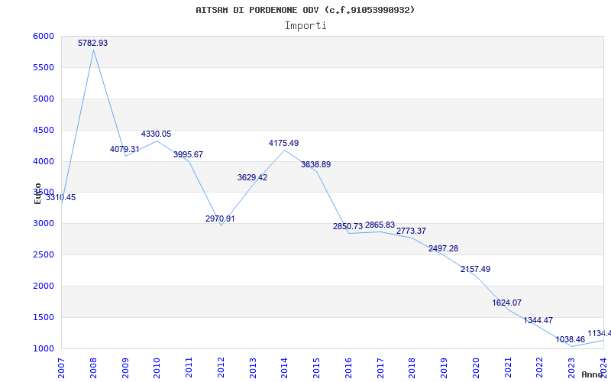
Task: Select the 2023 x-axis year label
Action: coord(571,366)
